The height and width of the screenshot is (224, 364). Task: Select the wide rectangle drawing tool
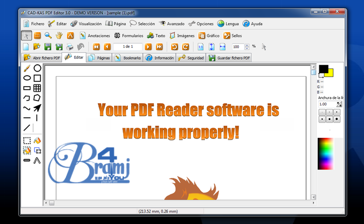[27, 88]
